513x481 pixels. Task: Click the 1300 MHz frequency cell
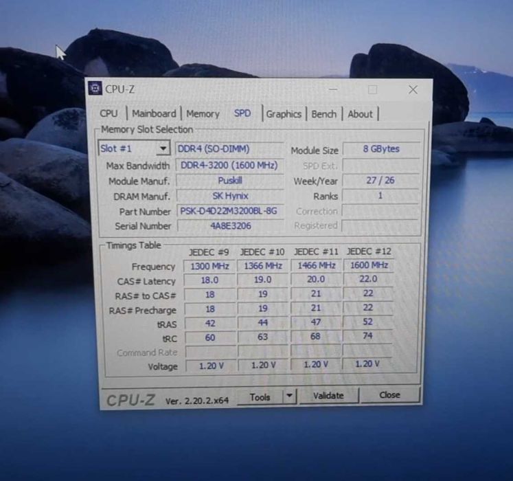209,266
